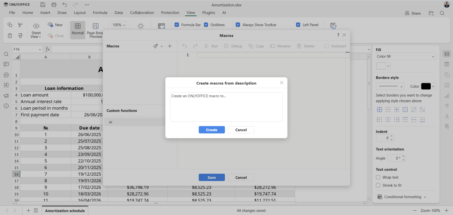Click outside borders only icon

click(x=405, y=109)
